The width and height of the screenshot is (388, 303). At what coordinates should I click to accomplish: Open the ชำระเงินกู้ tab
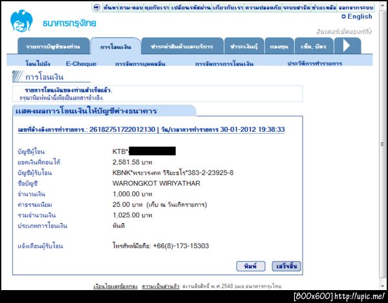tap(244, 47)
